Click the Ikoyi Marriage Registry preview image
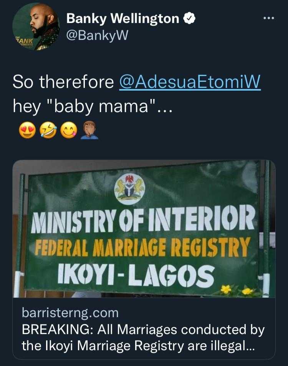Screen dimensions: 288x366 click(x=144, y=230)
